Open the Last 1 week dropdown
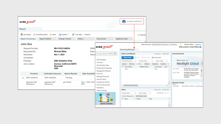The height and width of the screenshot is (124, 221). click(x=145, y=93)
